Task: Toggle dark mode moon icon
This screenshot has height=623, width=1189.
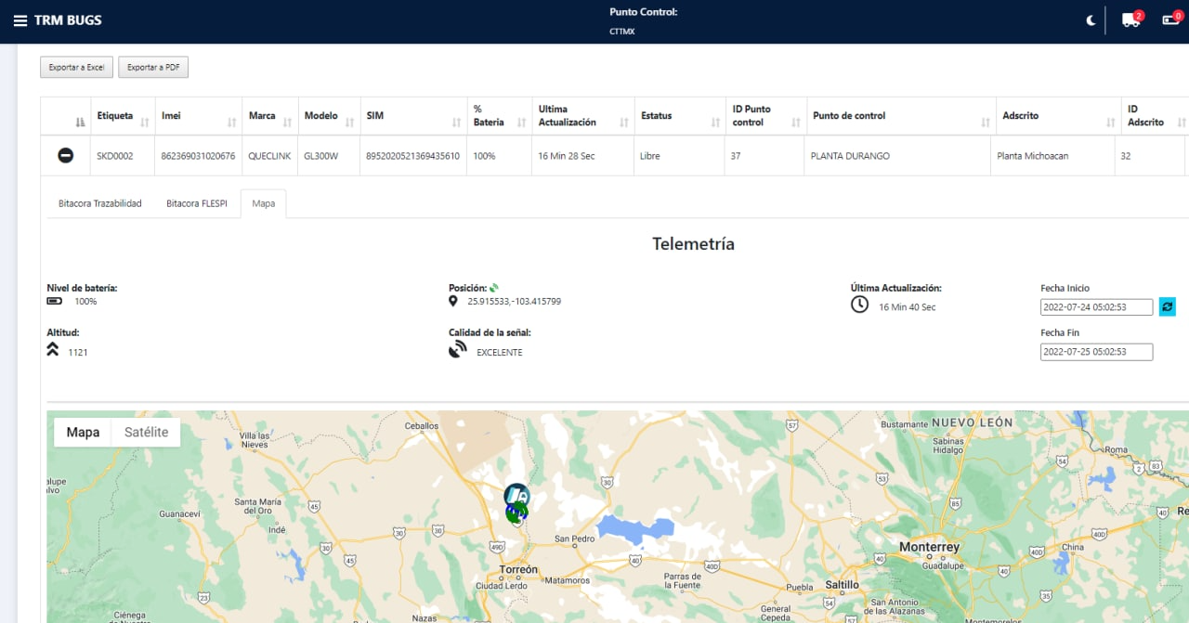Action: tap(1091, 20)
